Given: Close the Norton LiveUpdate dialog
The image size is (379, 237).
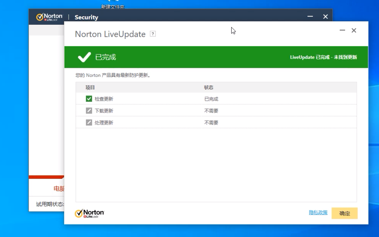Looking at the screenshot, I should click(354, 31).
